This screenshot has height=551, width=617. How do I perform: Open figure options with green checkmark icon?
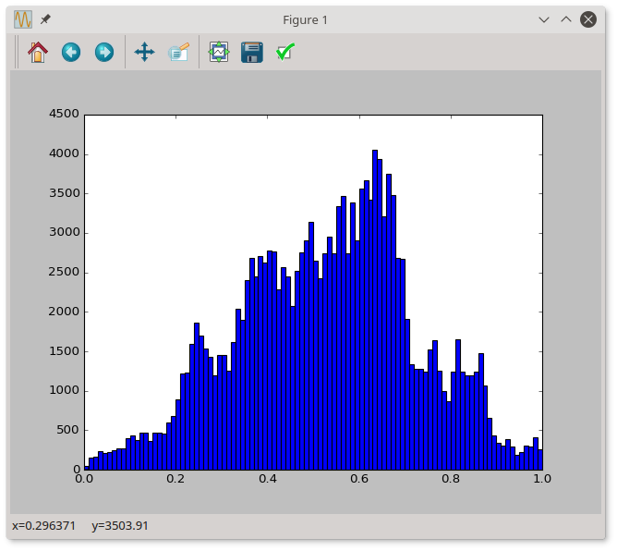[x=285, y=52]
